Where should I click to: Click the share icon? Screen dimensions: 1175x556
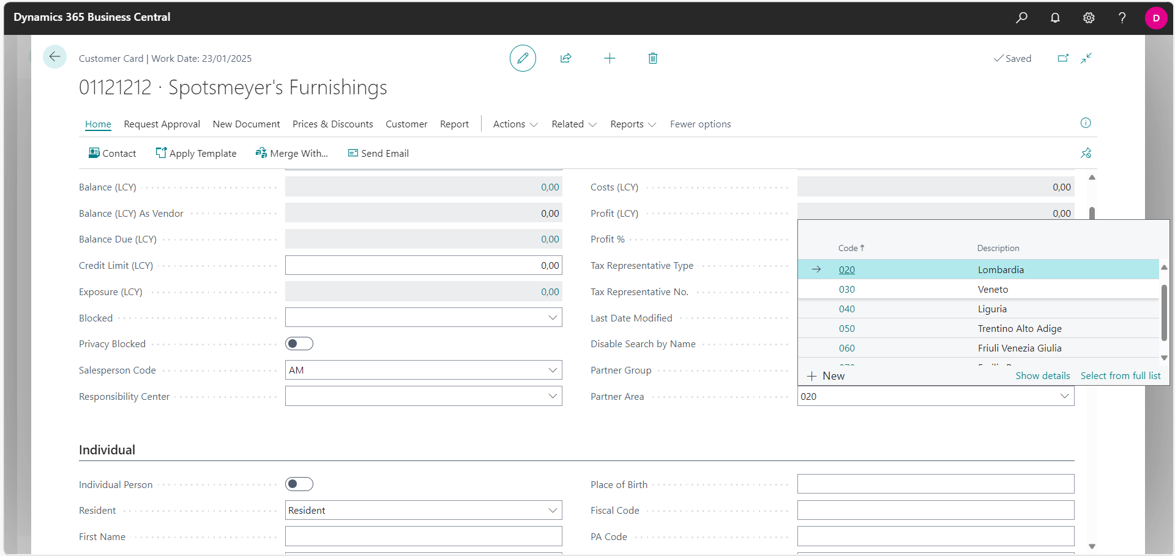(565, 58)
